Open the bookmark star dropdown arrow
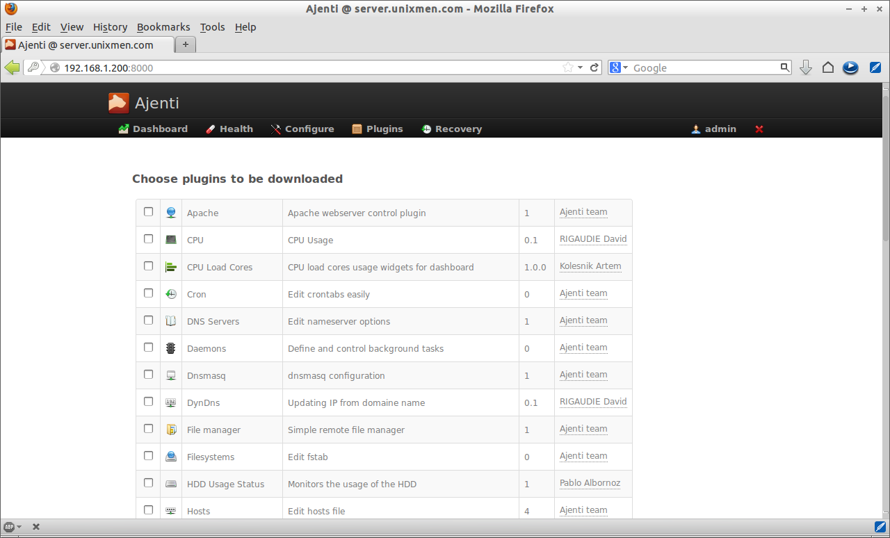Viewport: 890px width, 538px height. click(580, 67)
